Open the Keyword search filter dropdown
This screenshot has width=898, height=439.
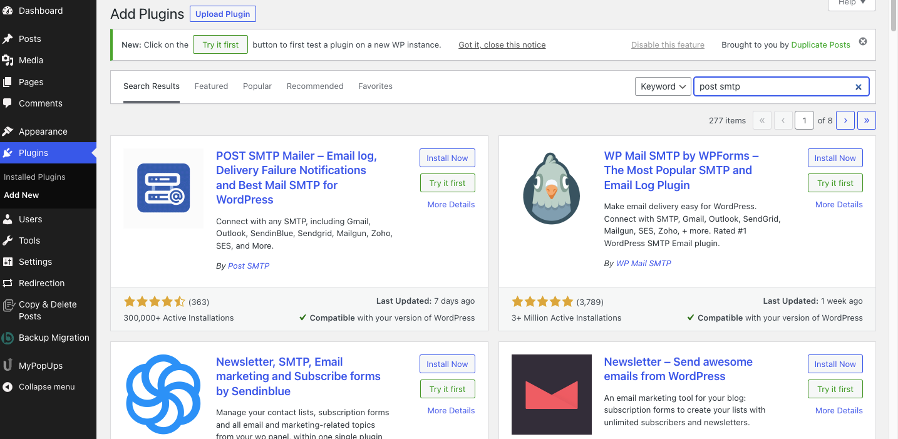coord(663,86)
